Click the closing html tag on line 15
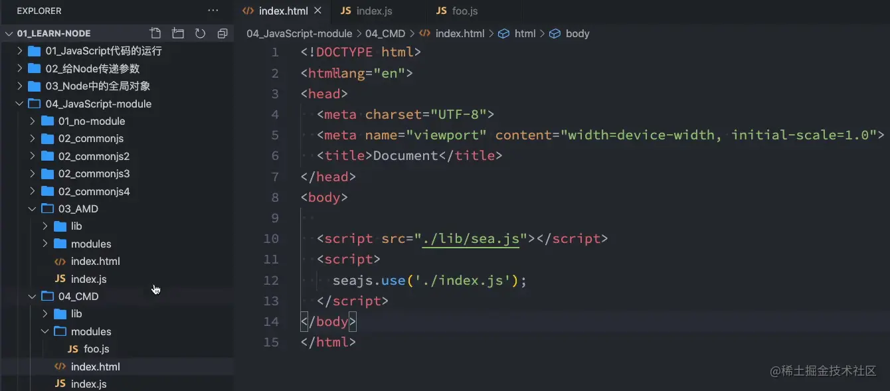The image size is (890, 391). tap(329, 343)
